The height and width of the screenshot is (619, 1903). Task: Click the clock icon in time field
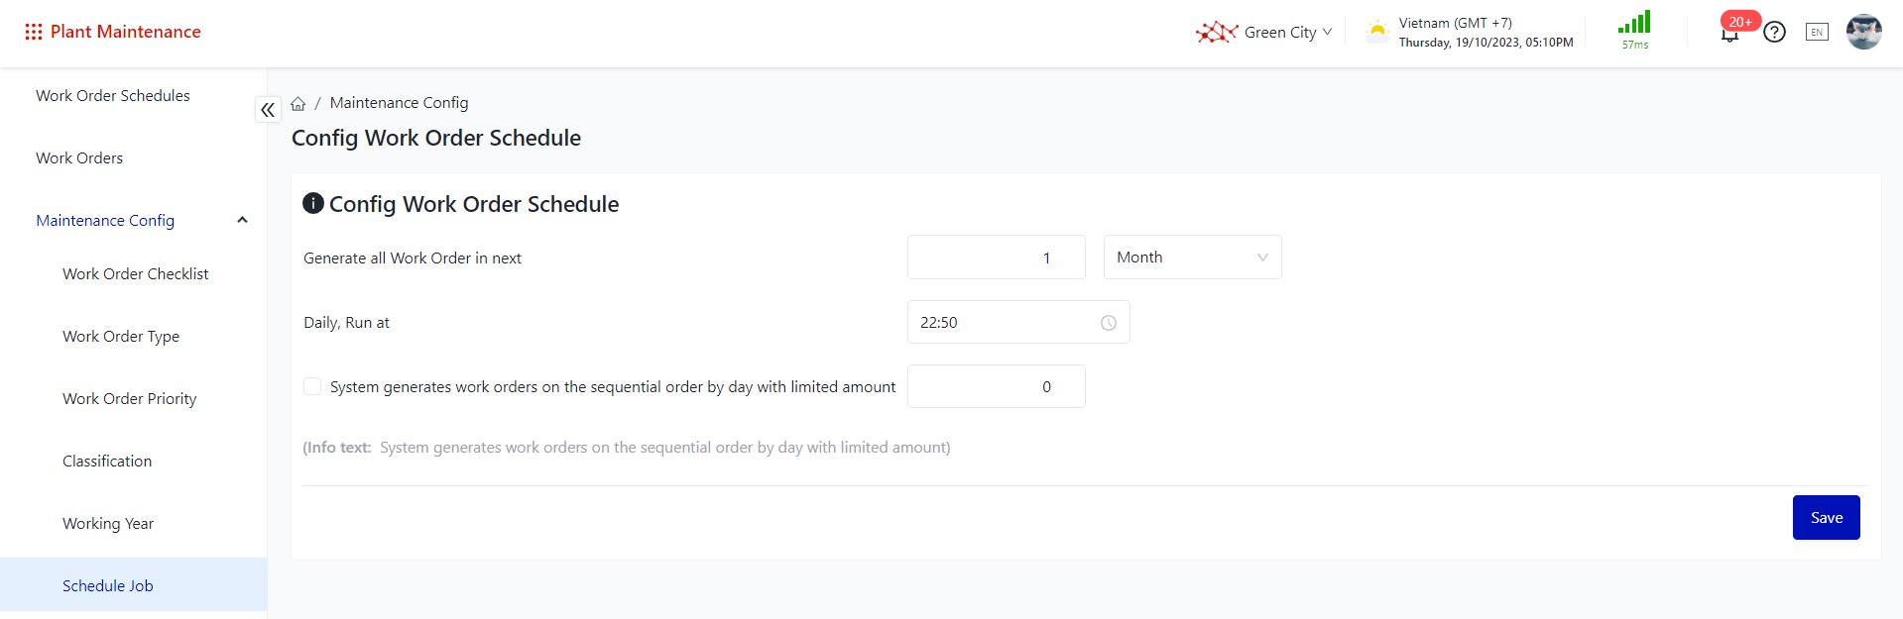(x=1109, y=323)
